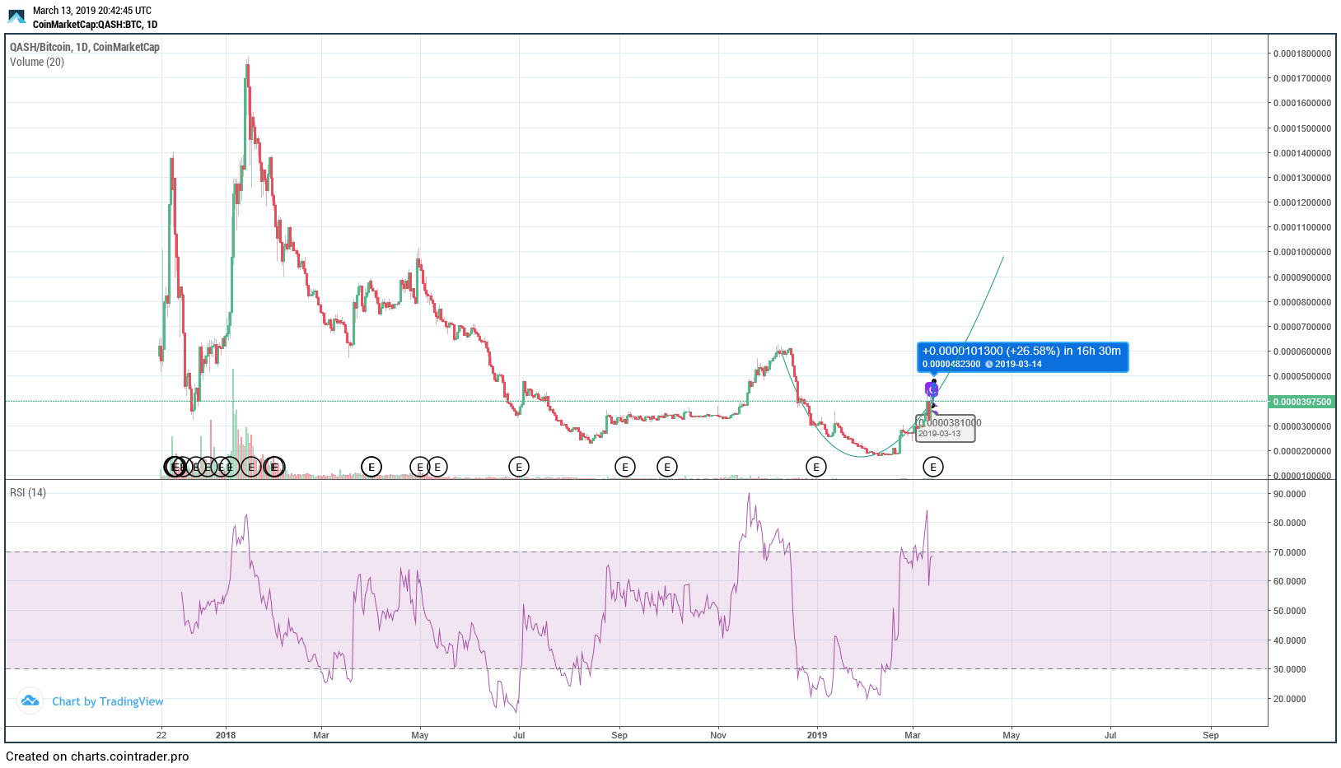
Task: Click the RSI (14) indicator label
Action: click(x=28, y=492)
